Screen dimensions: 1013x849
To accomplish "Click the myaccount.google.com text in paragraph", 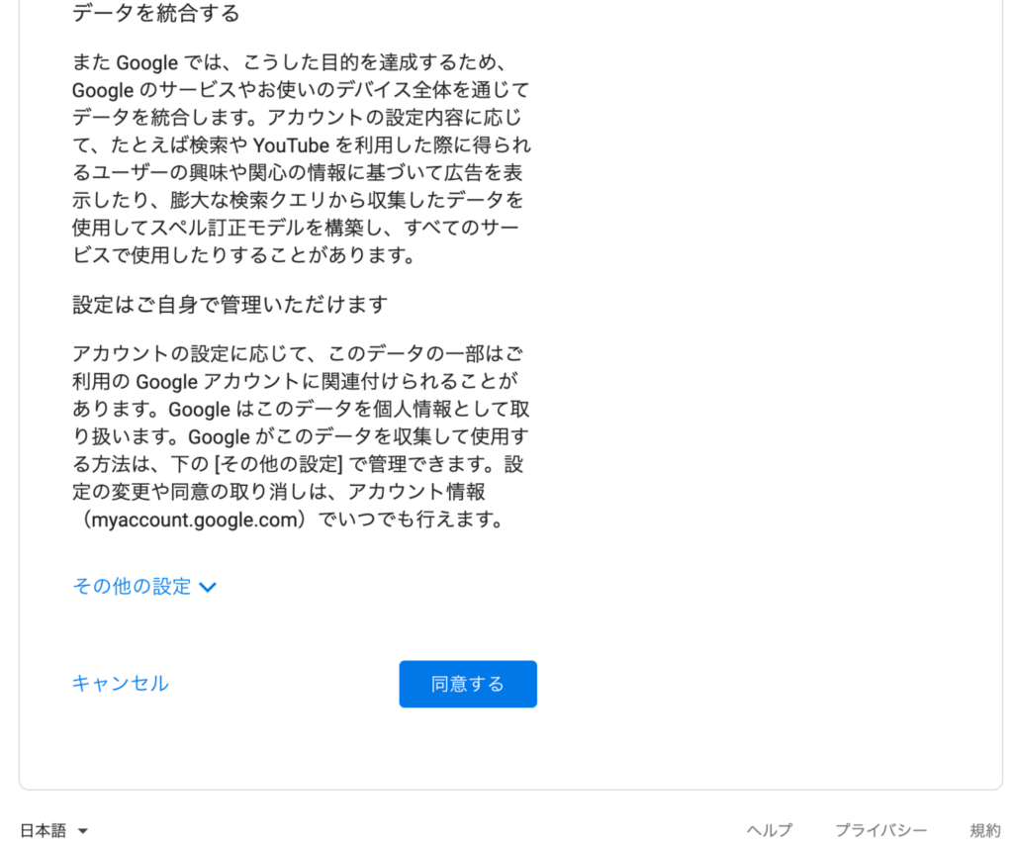I will [x=194, y=519].
